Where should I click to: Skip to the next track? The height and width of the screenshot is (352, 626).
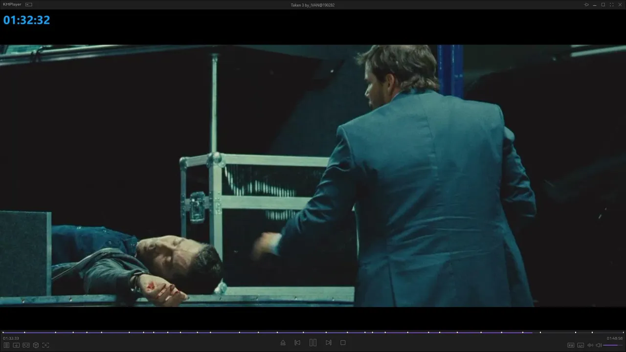(x=329, y=343)
